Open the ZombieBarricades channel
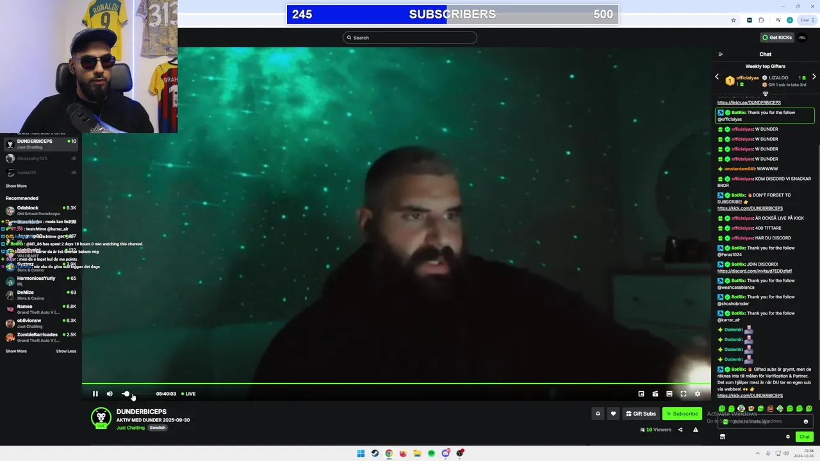 tap(41, 337)
